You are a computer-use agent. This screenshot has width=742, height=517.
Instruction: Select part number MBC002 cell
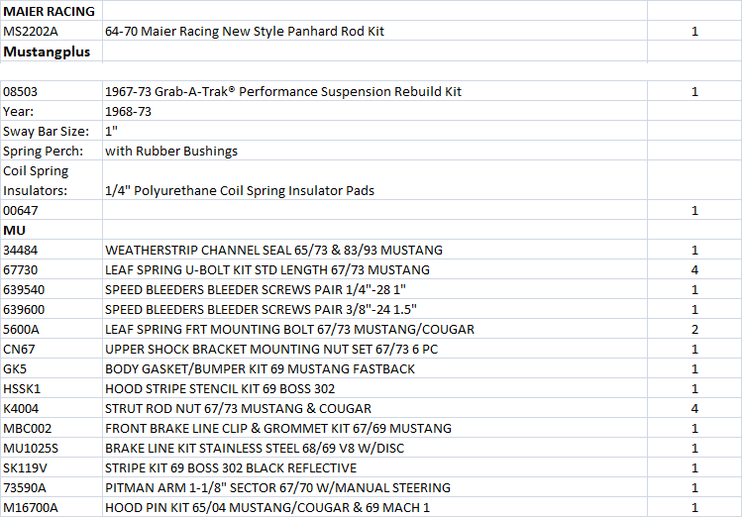[x=52, y=428]
